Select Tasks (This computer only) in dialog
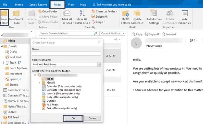Image resolution: width=203 pixels, height=124 pixels. 59,108
